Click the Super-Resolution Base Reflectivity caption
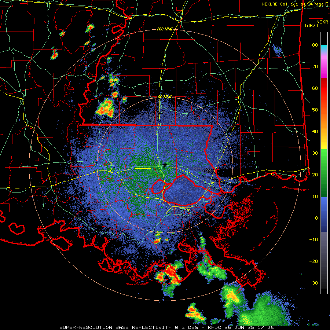The width and height of the screenshot is (330, 330). coord(166,327)
